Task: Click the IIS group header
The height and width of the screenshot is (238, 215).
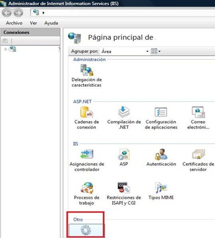Action: pos(75,144)
